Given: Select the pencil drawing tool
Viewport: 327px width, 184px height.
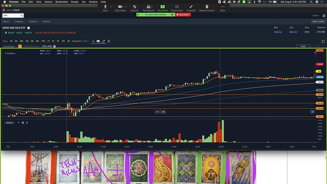Looking at the screenshot, I should coord(103,41).
